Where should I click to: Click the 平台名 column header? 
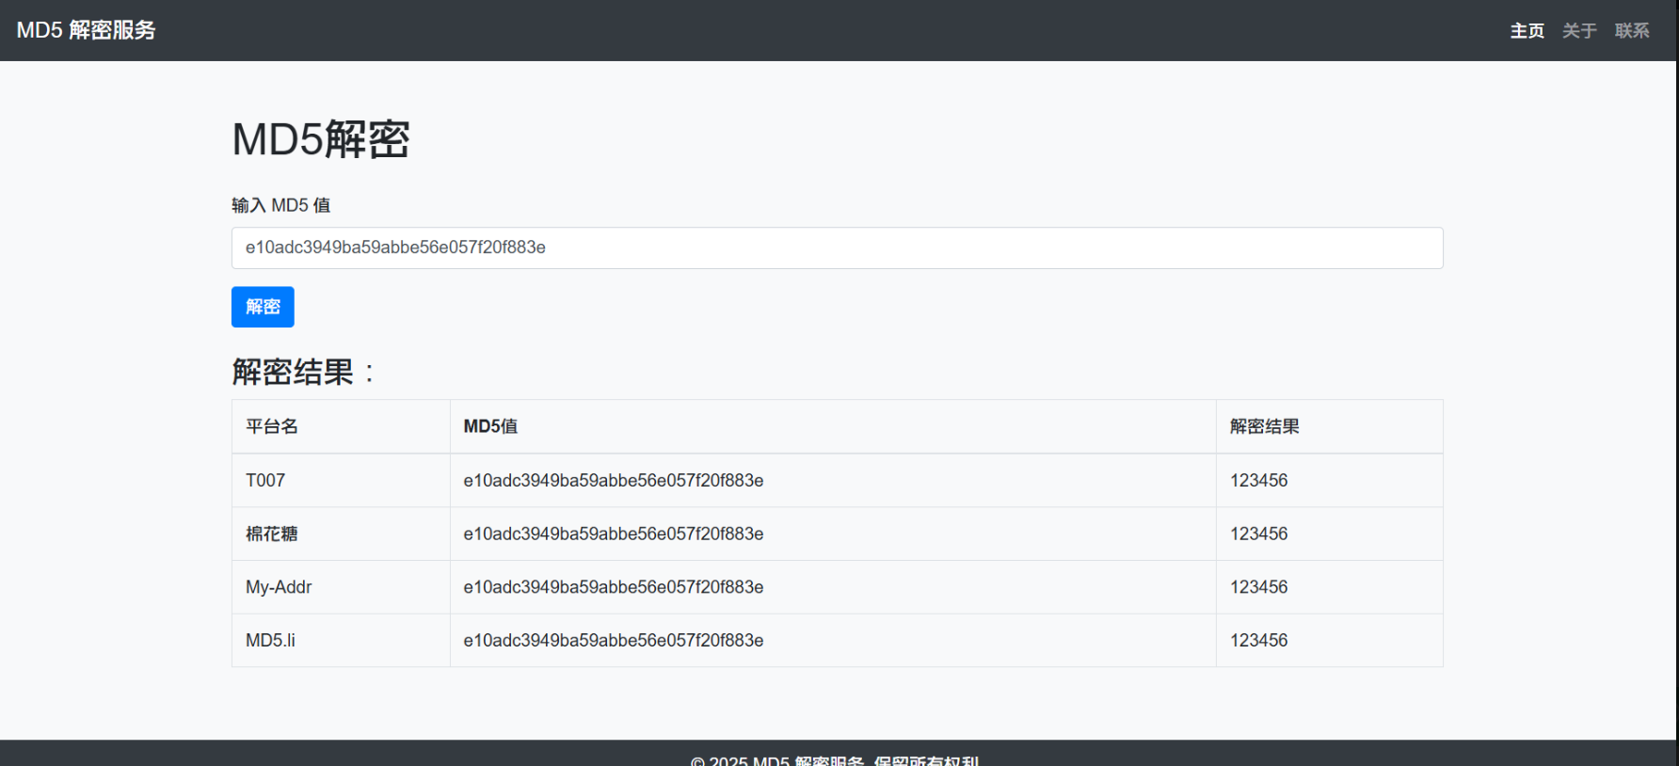click(272, 426)
